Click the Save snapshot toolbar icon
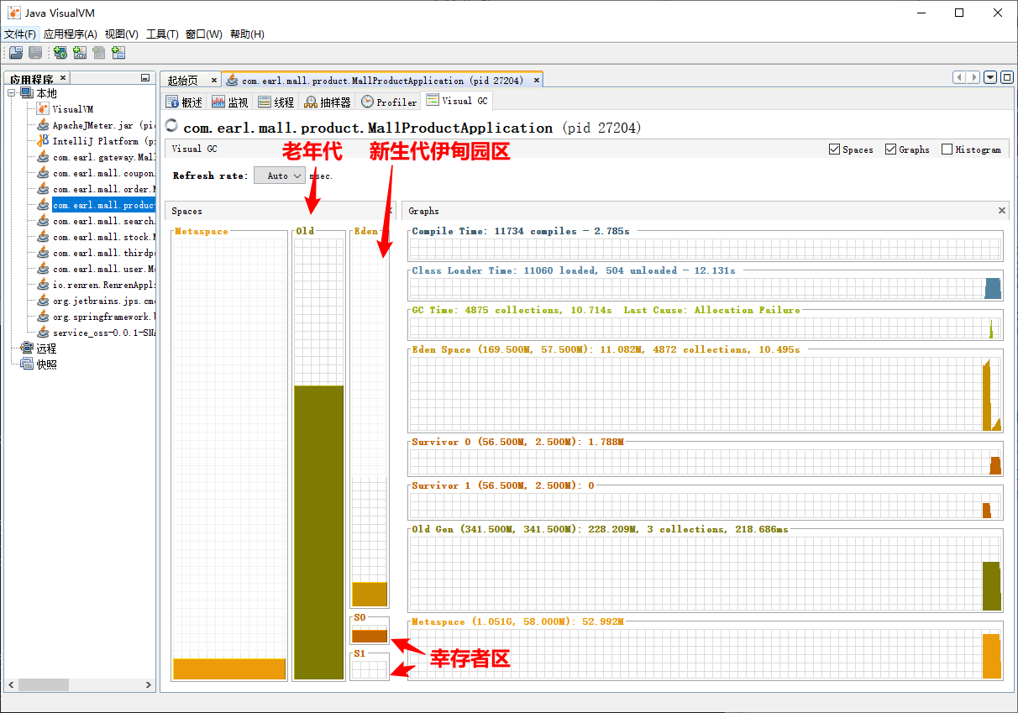Image resolution: width=1018 pixels, height=713 pixels. pyautogui.click(x=35, y=53)
